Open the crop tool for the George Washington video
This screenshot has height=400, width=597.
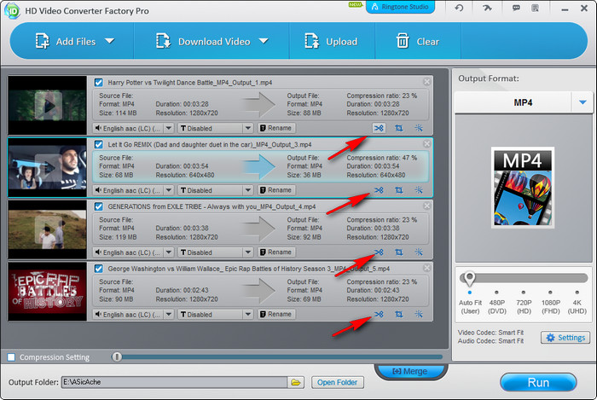pos(398,314)
